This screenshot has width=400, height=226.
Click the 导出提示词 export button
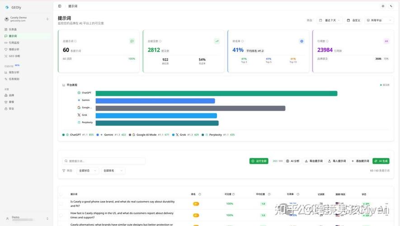point(314,161)
